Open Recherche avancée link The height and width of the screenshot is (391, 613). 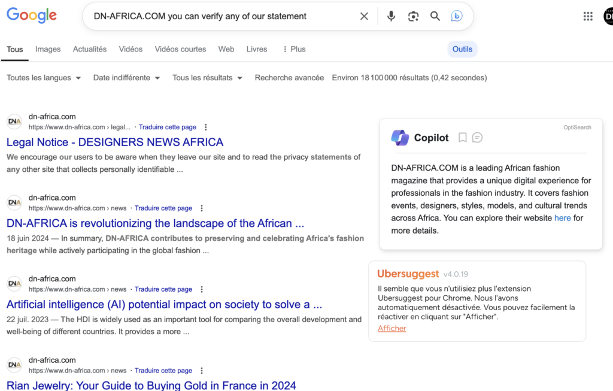[289, 78]
